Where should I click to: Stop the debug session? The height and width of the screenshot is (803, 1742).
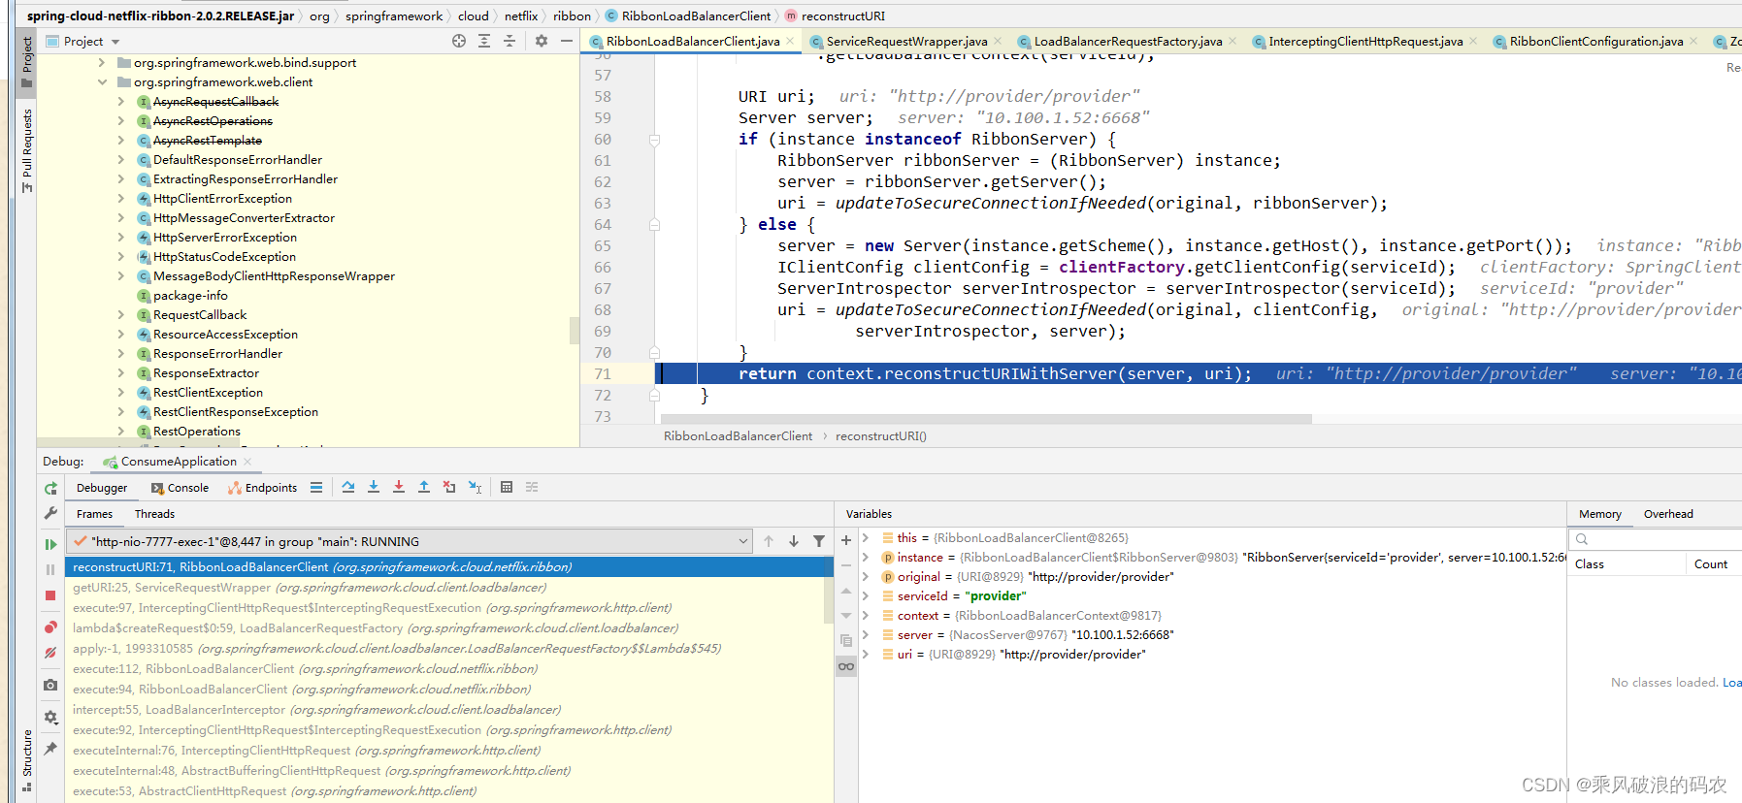point(50,595)
